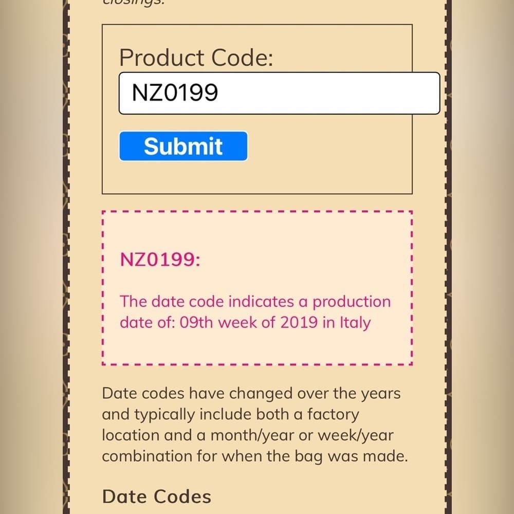Click the 'and typically include both a factory' line
The image size is (514, 514).
[230, 414]
